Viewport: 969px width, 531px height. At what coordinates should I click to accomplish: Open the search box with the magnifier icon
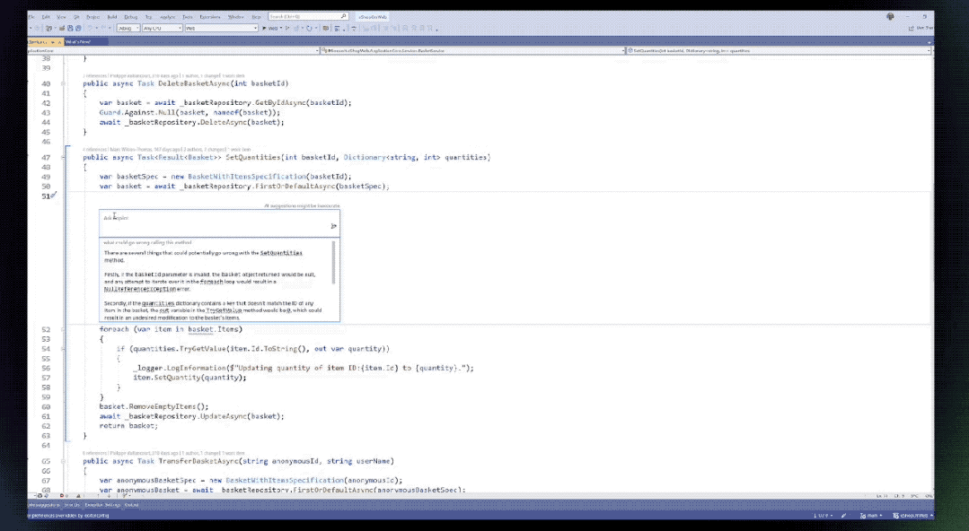(x=342, y=15)
